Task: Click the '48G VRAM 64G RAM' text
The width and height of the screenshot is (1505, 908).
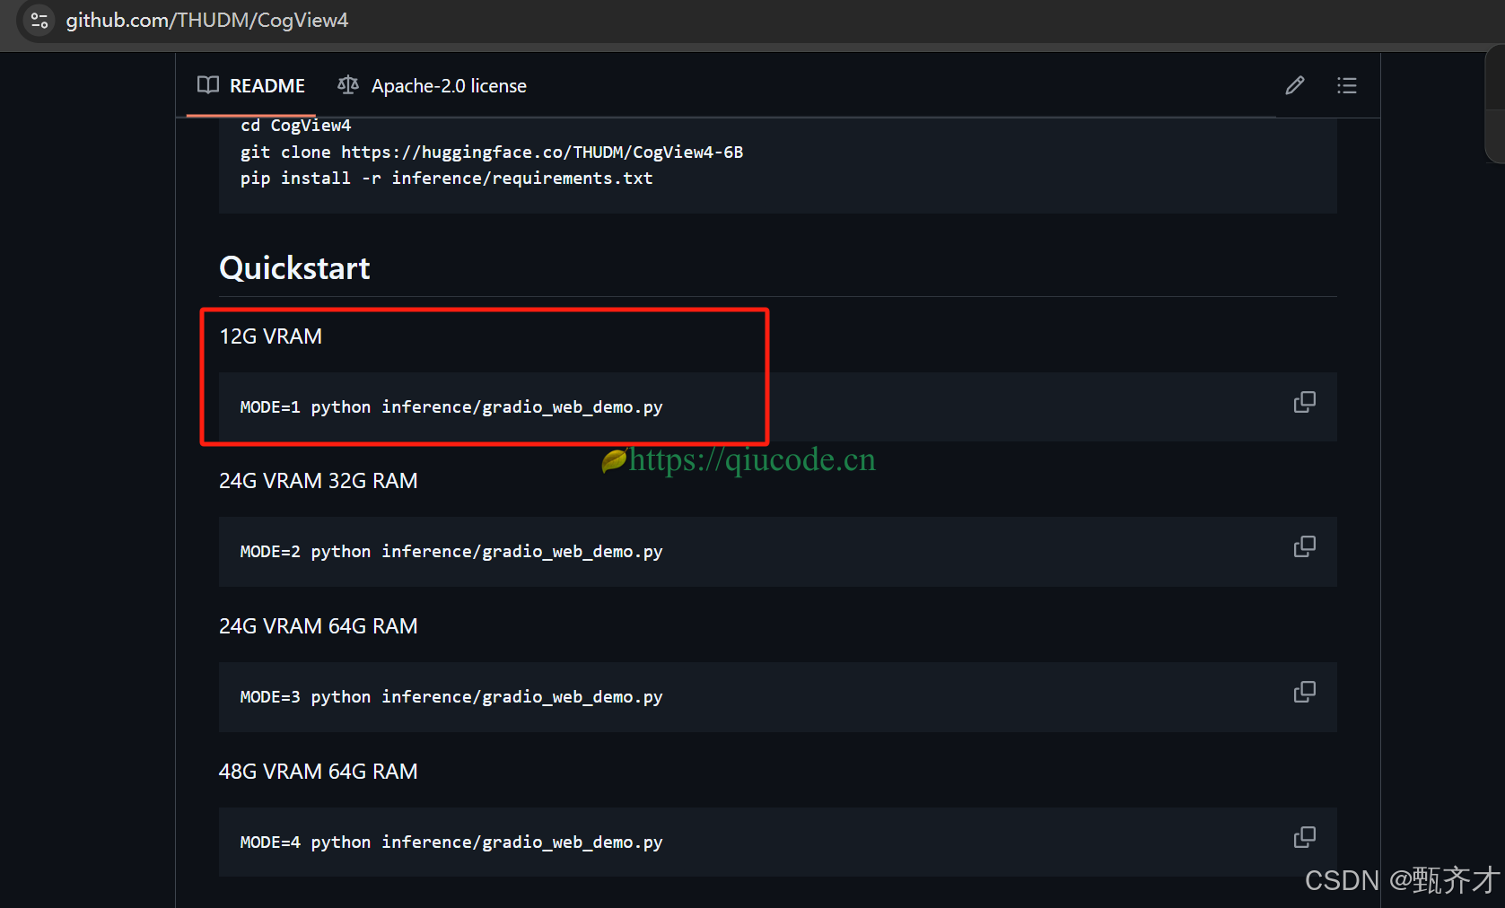Action: 319,772
